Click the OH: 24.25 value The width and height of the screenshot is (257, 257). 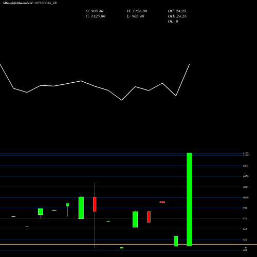(177, 16)
